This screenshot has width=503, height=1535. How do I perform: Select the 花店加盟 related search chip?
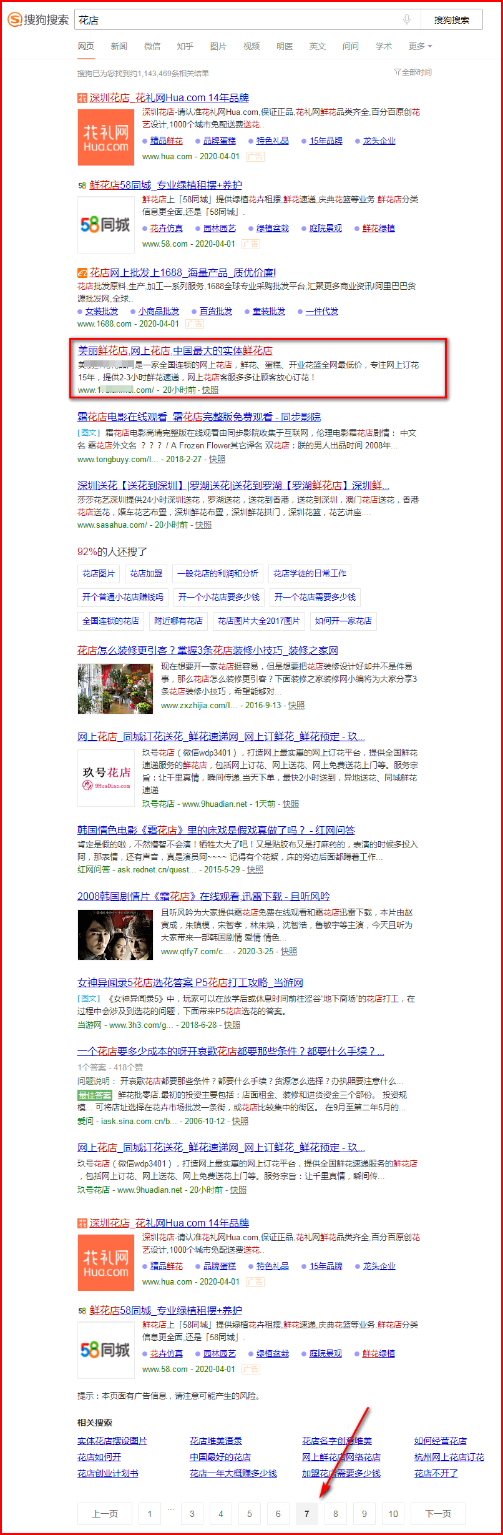(146, 573)
